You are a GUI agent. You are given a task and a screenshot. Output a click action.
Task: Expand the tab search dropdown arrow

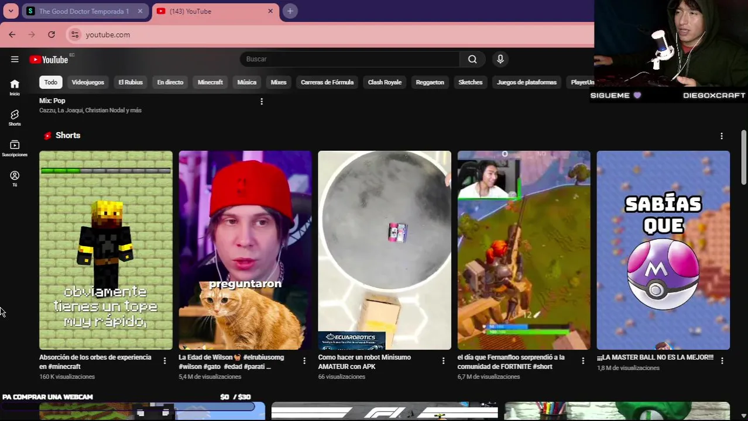coord(11,11)
